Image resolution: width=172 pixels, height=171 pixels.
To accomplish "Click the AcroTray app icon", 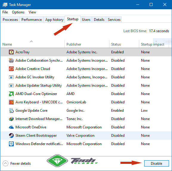I will (11, 52).
